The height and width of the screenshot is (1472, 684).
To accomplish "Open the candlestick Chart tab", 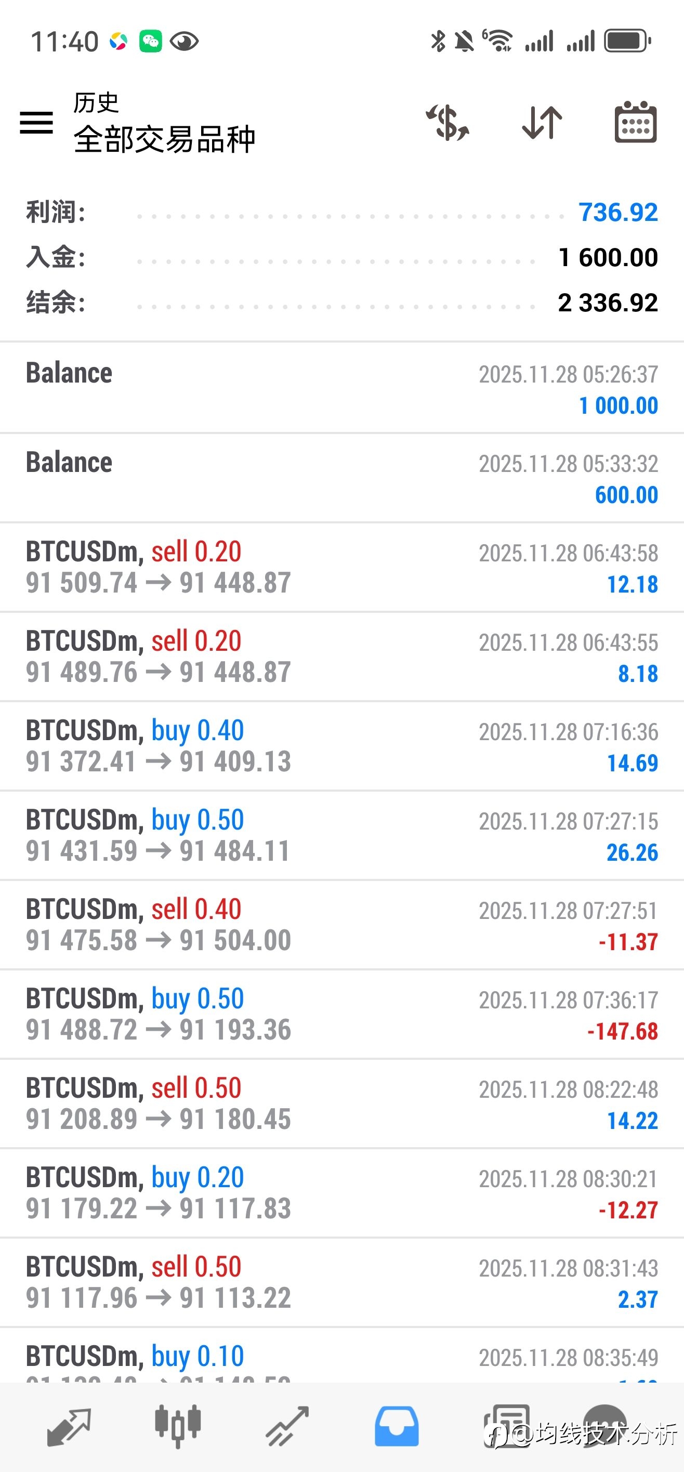I will [x=178, y=1426].
